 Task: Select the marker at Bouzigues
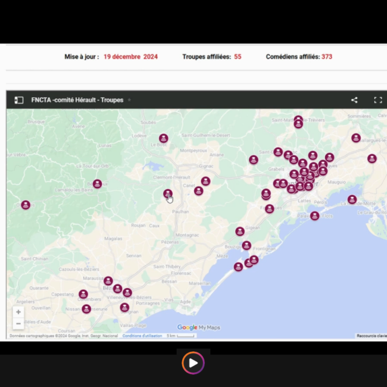coord(246,245)
